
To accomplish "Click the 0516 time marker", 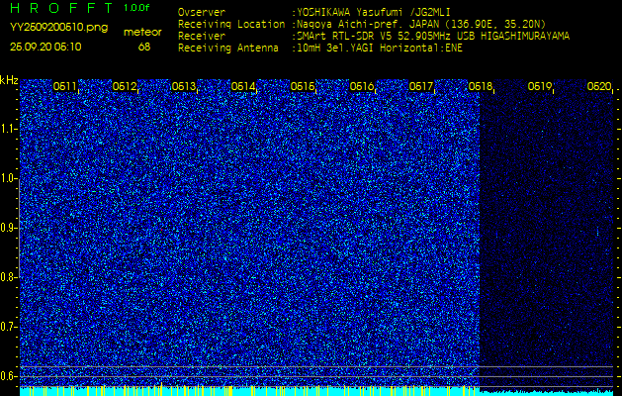I will click(362, 86).
